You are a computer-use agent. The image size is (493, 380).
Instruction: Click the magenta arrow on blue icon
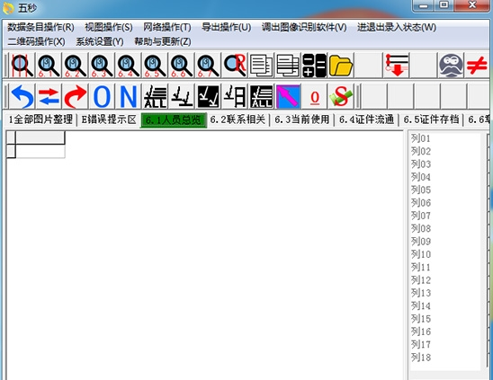point(288,96)
